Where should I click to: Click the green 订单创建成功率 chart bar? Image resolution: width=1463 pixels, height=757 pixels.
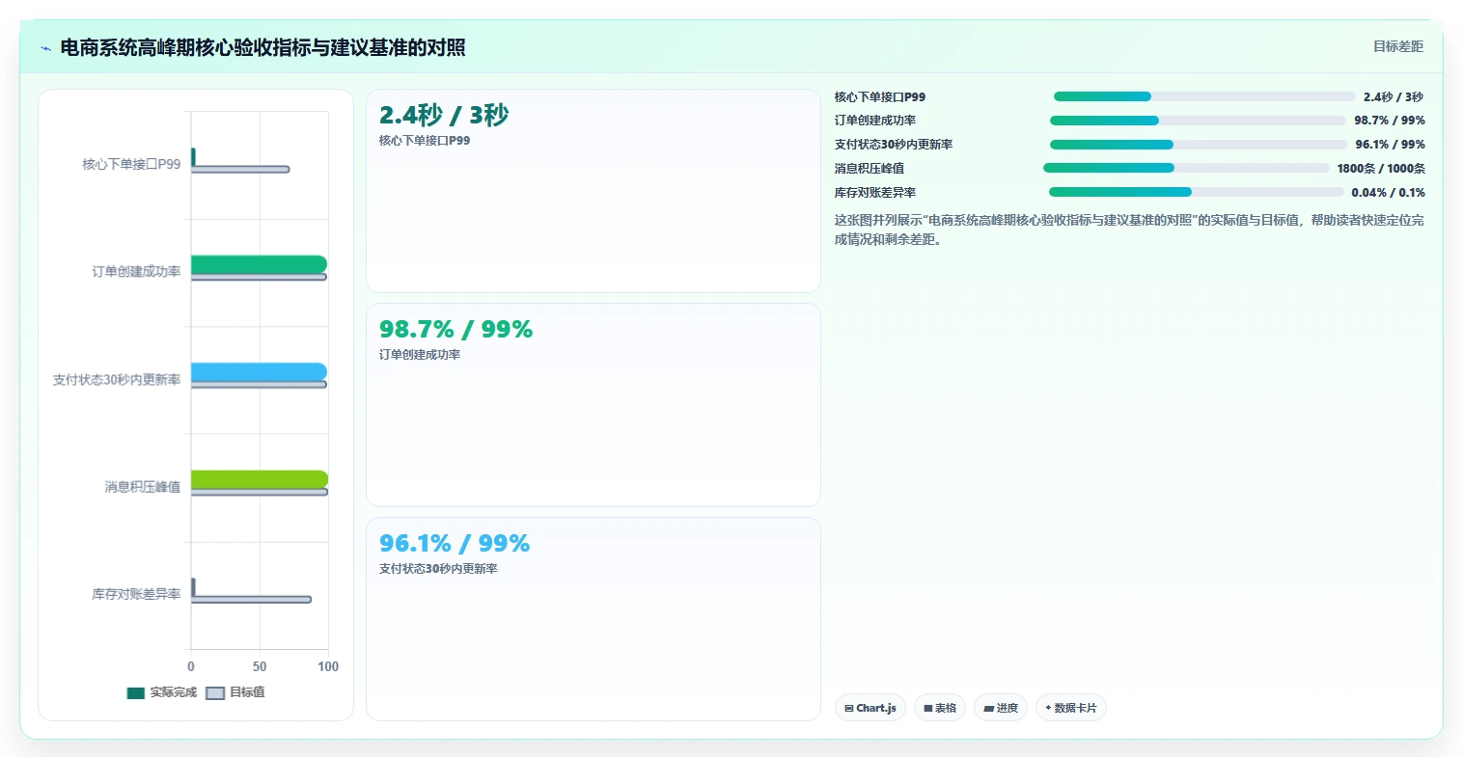(259, 264)
